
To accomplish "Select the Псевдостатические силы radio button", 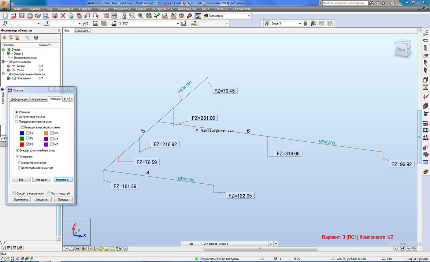I will [17, 122].
